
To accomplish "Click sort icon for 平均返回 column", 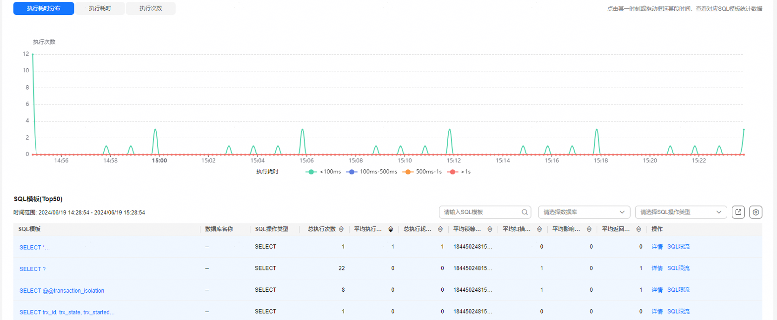I will tap(638, 229).
